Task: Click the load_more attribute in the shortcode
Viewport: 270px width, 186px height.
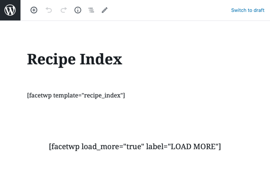Action: coord(100,147)
